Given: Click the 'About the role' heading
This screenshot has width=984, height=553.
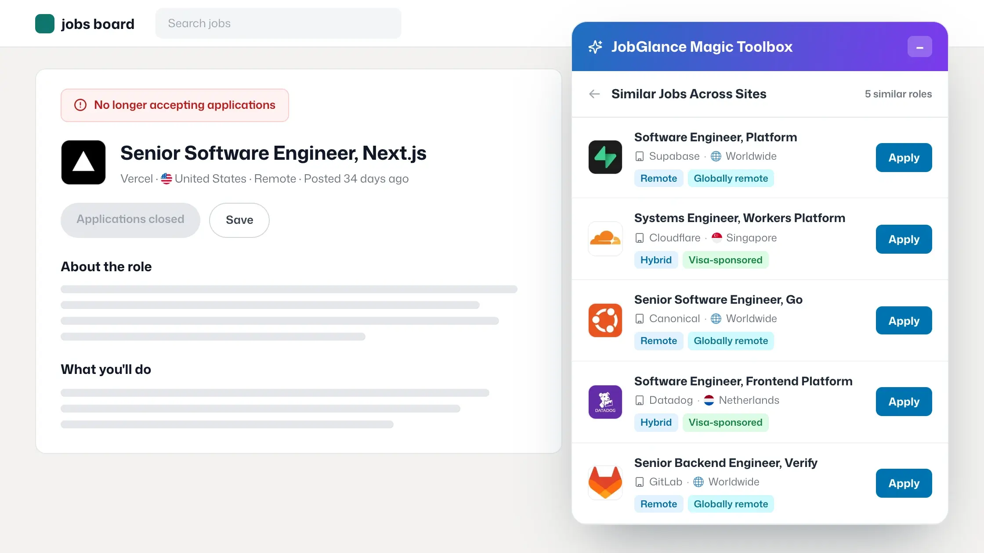Looking at the screenshot, I should (x=106, y=267).
